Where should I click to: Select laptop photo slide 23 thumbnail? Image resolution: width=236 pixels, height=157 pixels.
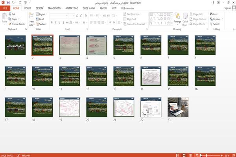[x=178, y=107]
